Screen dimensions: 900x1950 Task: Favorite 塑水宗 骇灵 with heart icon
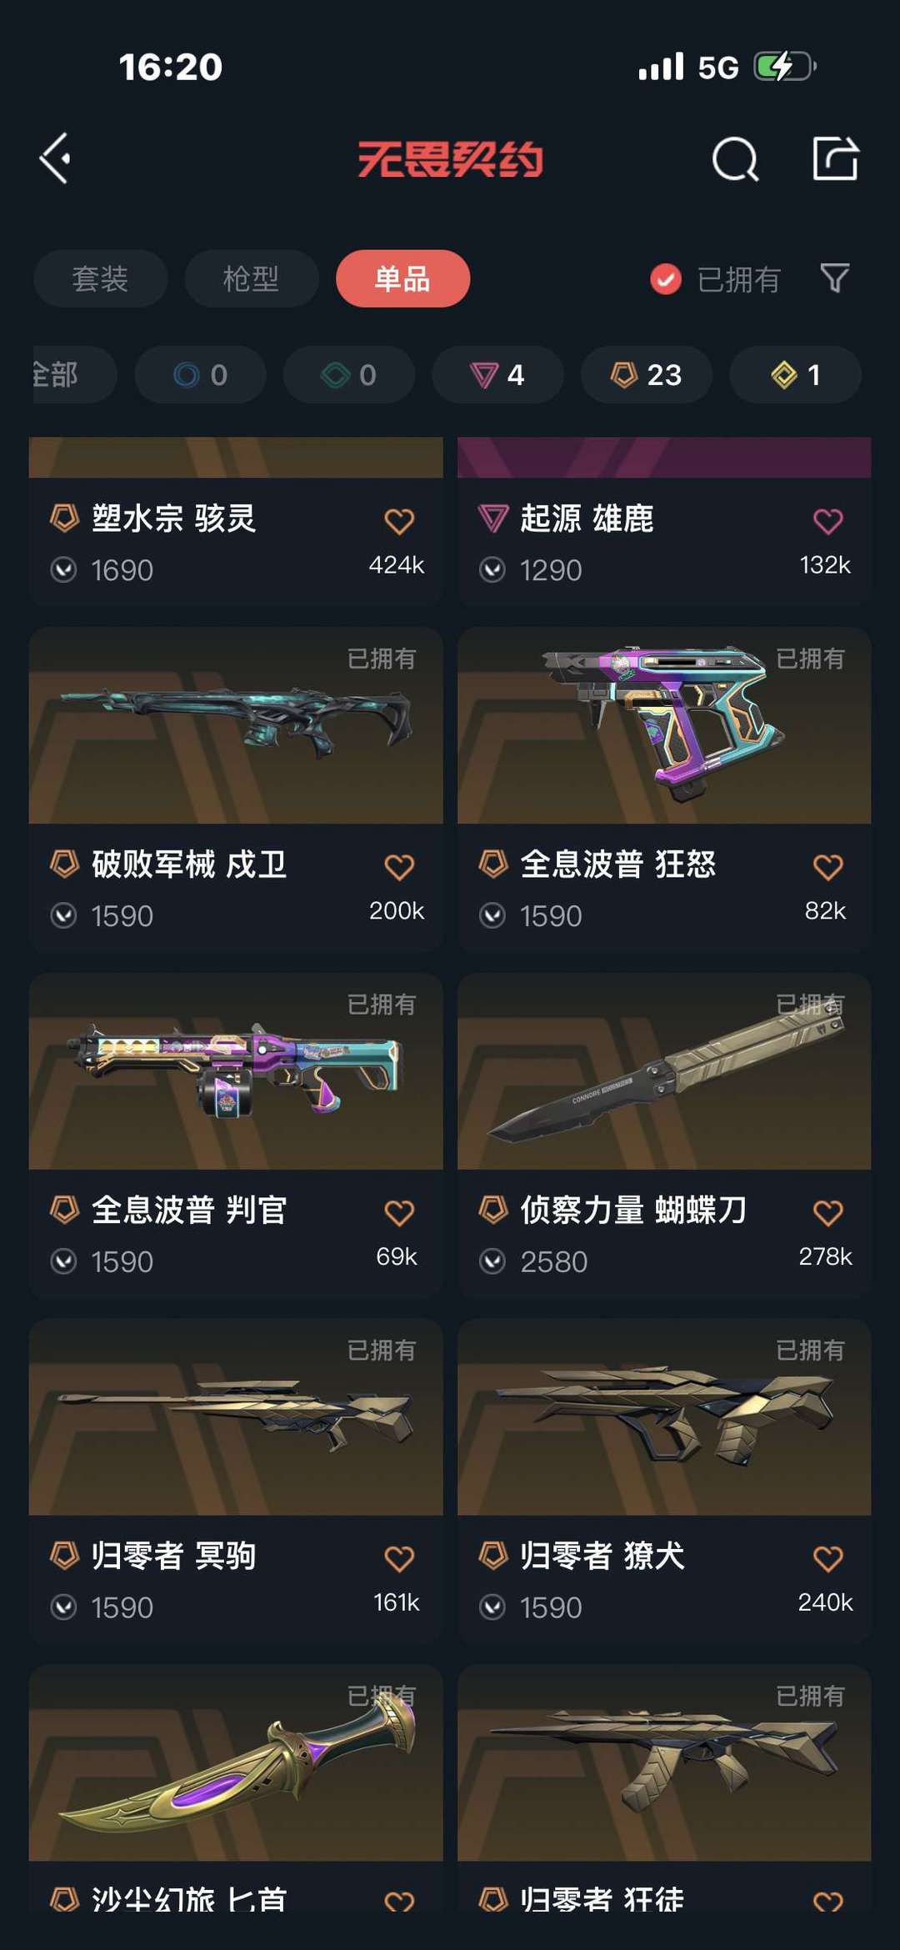coord(399,522)
